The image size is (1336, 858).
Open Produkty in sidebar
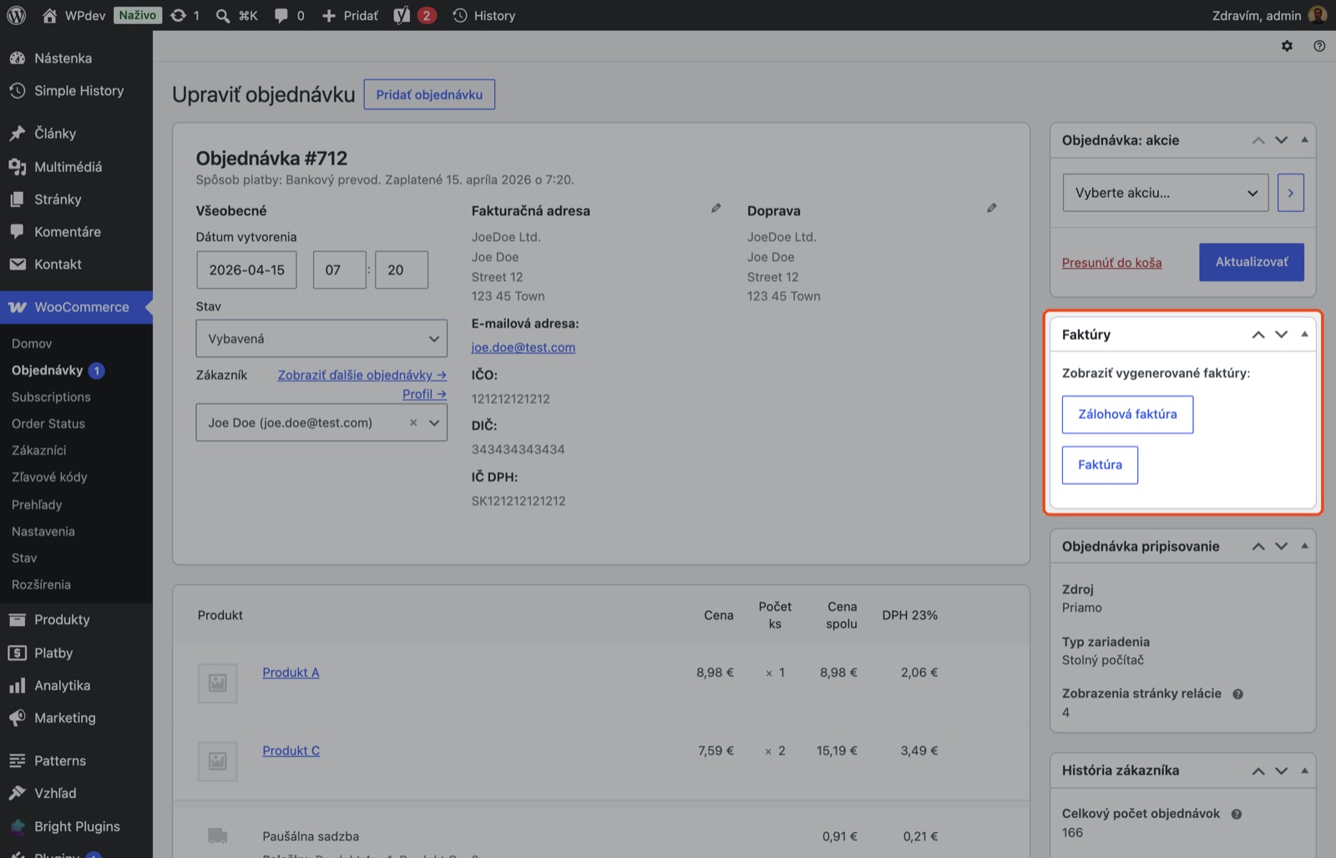click(76, 619)
